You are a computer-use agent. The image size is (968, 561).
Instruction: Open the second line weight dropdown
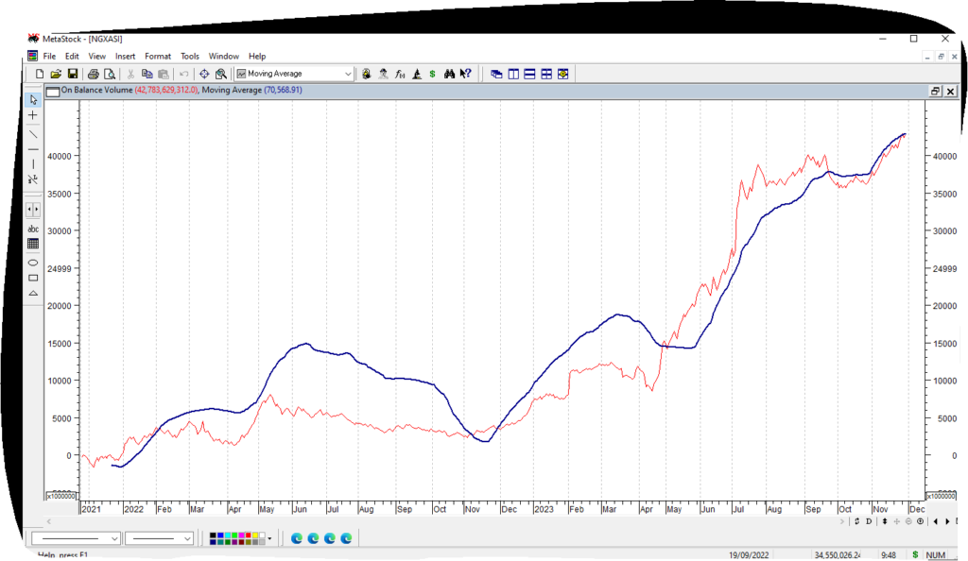(x=186, y=538)
